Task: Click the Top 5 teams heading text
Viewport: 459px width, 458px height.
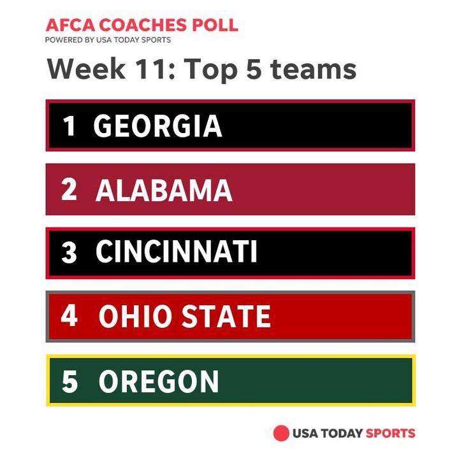Action: [270, 69]
